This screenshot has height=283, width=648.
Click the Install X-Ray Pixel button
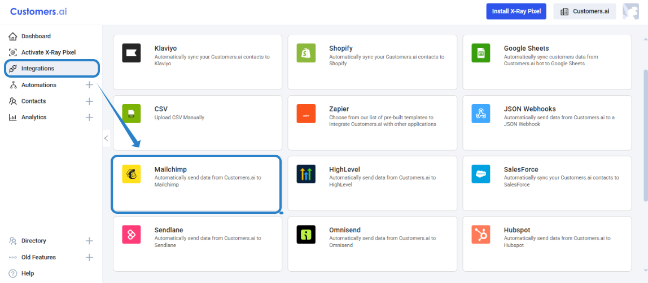516,12
